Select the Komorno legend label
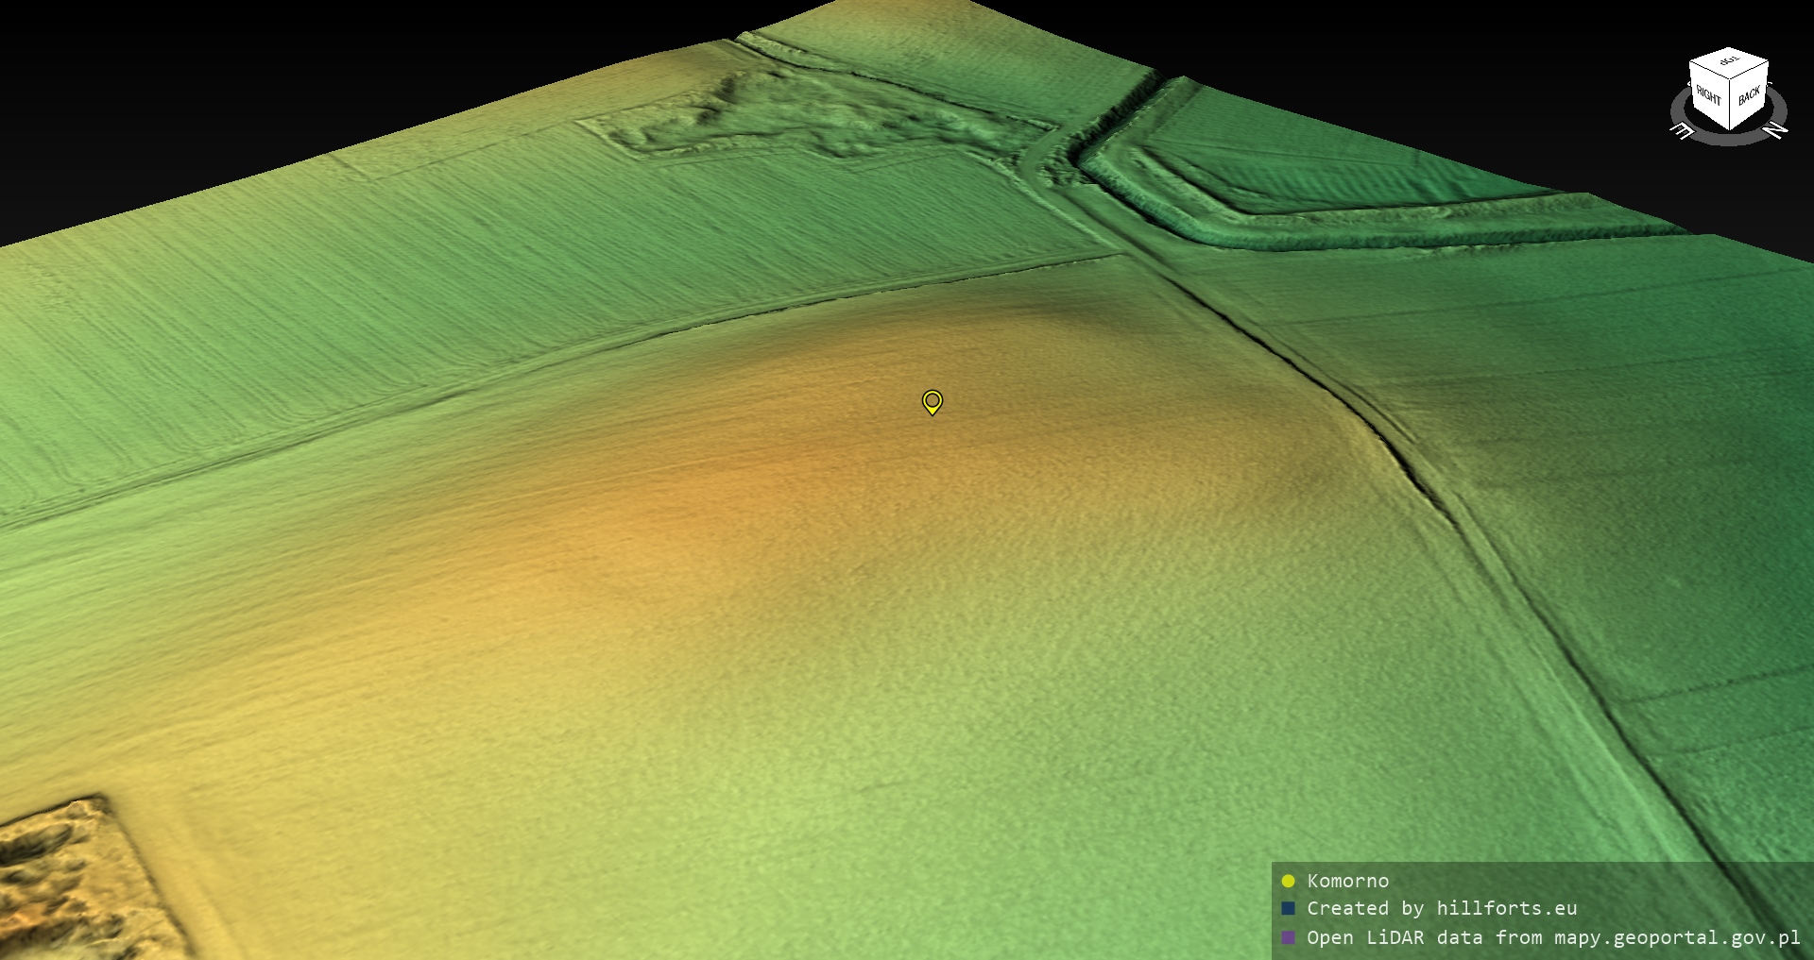1814x960 pixels. [x=1347, y=882]
